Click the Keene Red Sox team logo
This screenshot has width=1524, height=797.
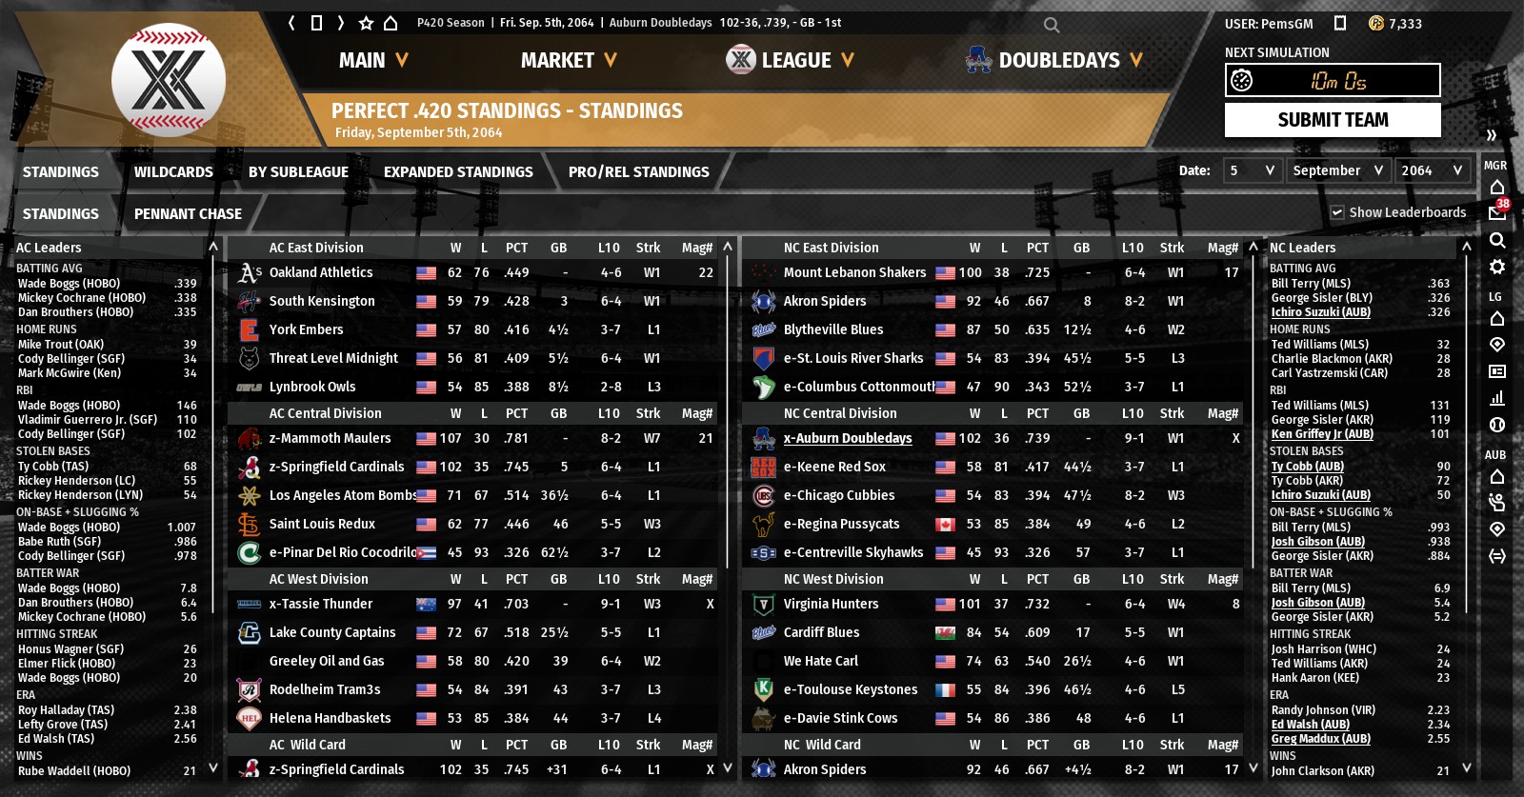click(764, 468)
